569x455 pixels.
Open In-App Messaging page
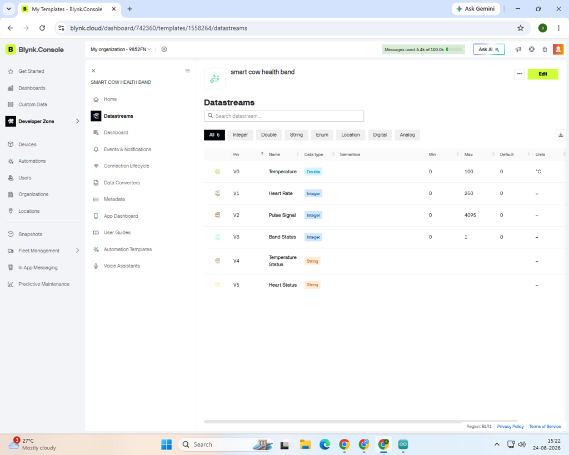(x=38, y=268)
